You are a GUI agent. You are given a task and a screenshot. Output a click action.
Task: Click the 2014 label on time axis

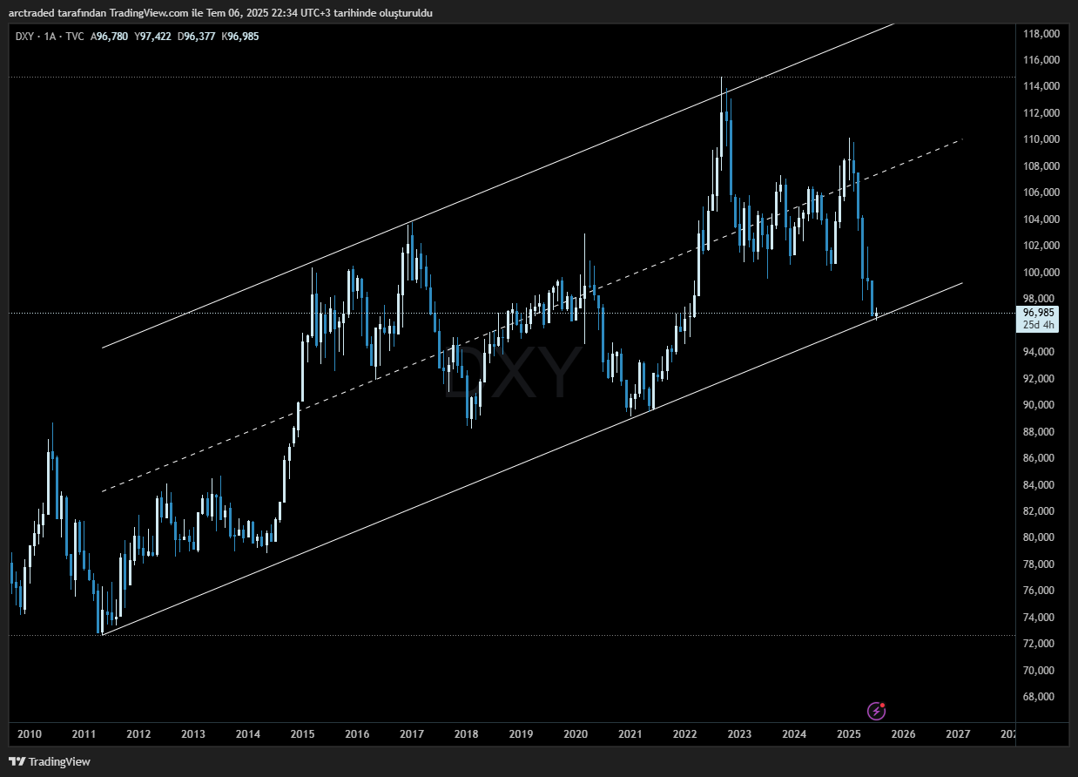point(247,734)
